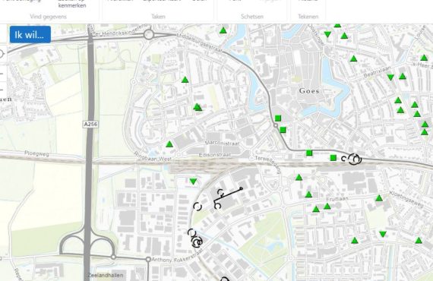This screenshot has height=281, width=433.
Task: Select downward green triangle beside Beatrixlaan label
Action: (390, 77)
